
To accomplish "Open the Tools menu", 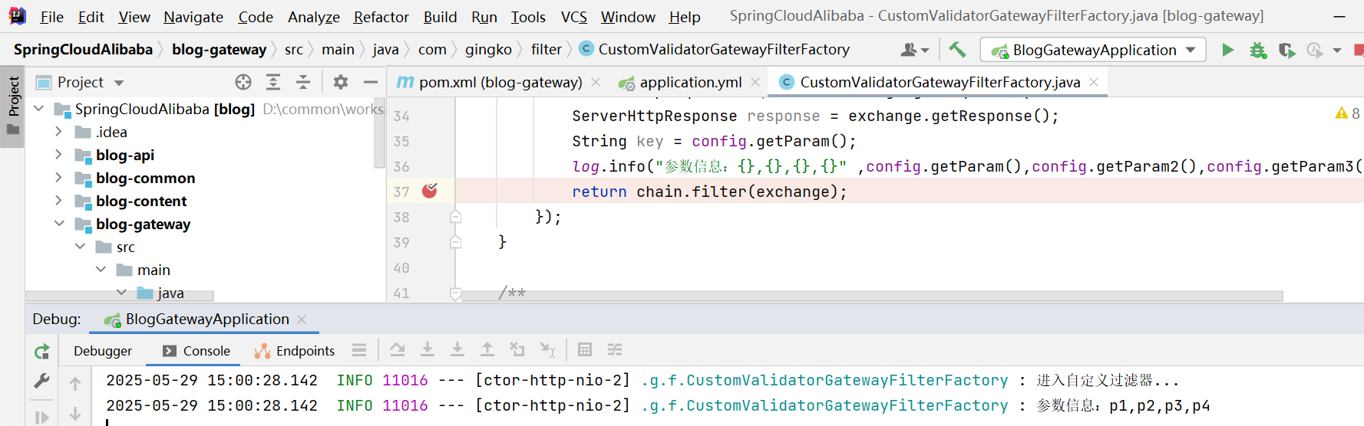I will point(528,17).
